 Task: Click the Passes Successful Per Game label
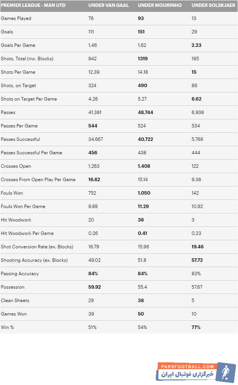[31, 153]
